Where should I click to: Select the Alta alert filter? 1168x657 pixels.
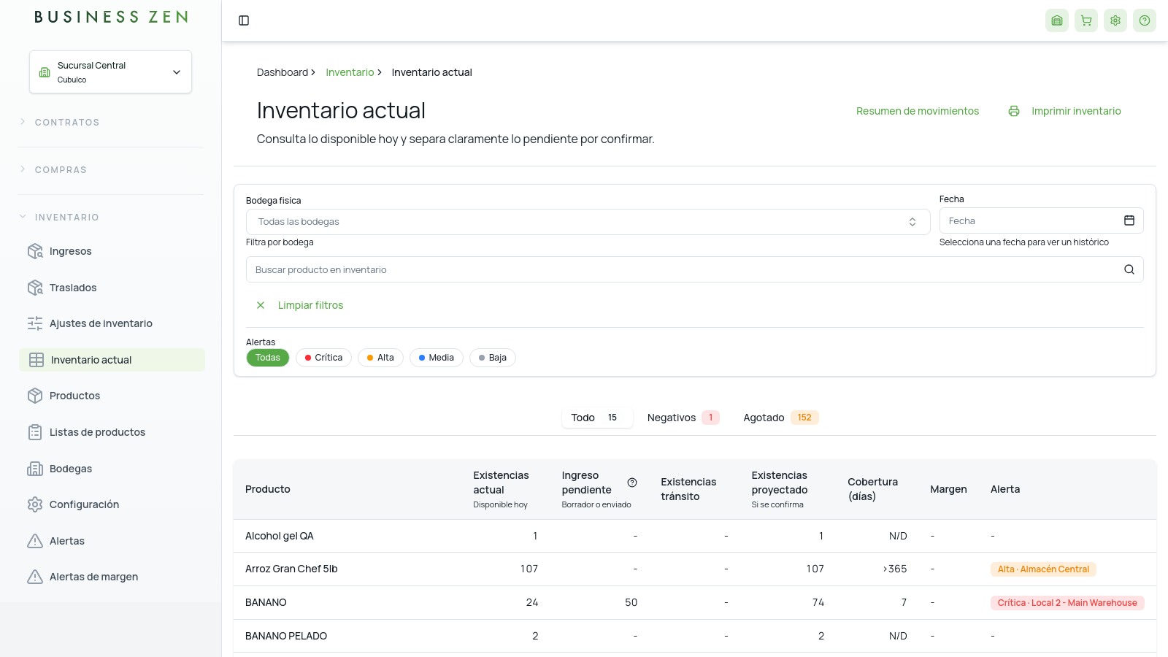click(380, 358)
